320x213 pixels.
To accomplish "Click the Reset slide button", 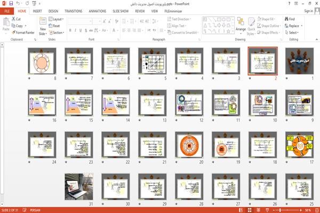I will click(x=54, y=26).
